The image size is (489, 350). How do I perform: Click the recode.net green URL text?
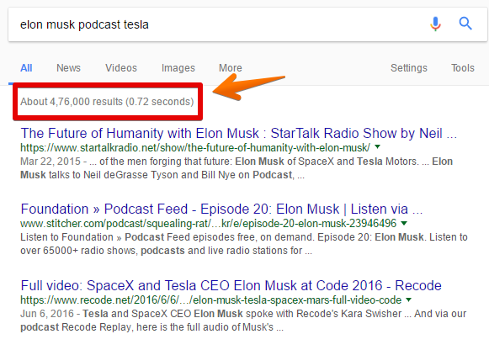coord(210,300)
